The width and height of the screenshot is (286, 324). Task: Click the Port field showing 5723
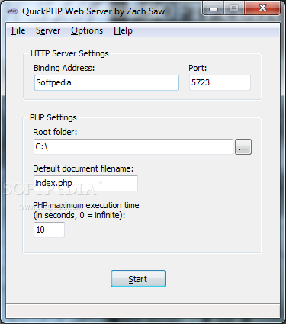tap(220, 82)
